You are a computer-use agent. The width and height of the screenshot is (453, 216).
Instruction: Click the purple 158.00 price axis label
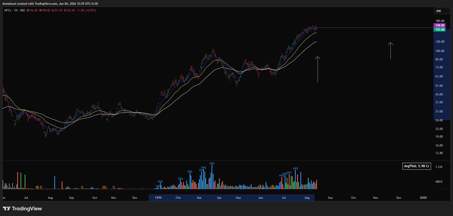(x=440, y=25)
